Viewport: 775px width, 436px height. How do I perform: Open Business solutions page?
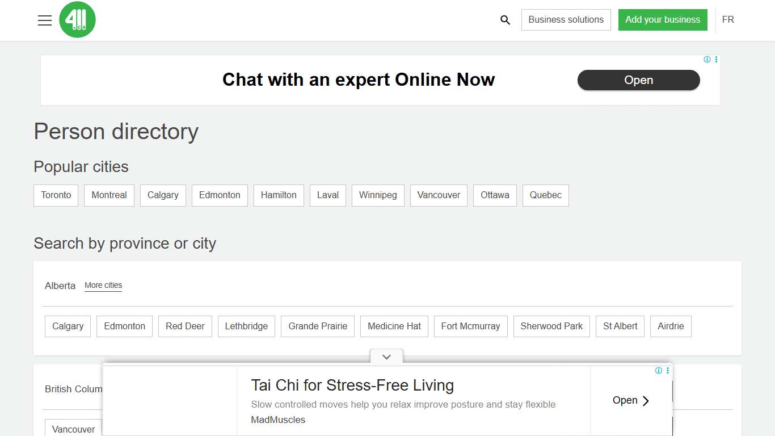[x=566, y=20]
